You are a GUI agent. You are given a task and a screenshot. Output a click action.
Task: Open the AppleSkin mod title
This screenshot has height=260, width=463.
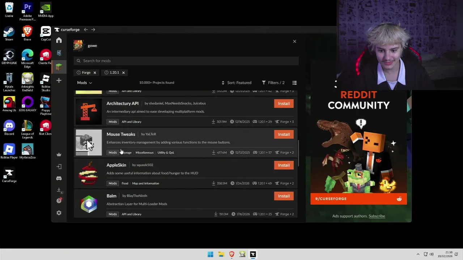[116, 165]
